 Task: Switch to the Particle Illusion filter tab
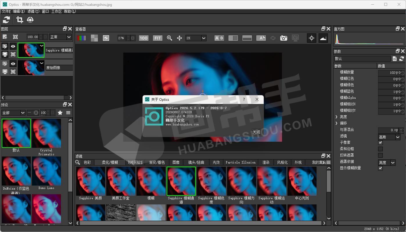point(241,163)
